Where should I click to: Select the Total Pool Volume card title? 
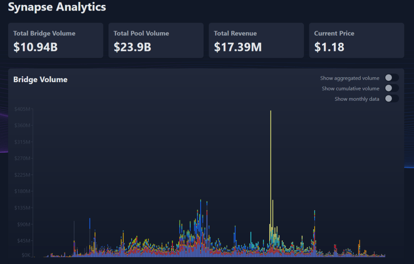141,34
